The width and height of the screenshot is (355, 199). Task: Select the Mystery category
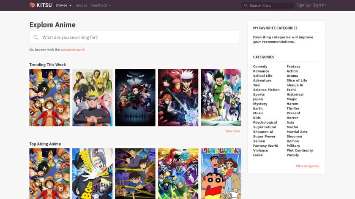tap(260, 104)
